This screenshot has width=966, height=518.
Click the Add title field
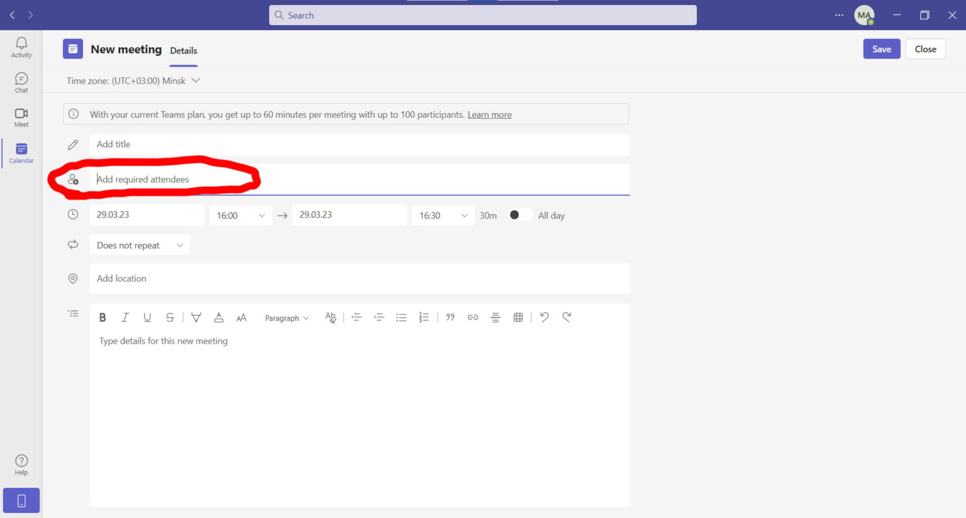click(x=358, y=145)
